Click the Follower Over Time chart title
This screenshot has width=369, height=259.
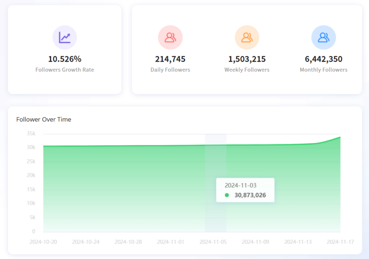coord(44,119)
